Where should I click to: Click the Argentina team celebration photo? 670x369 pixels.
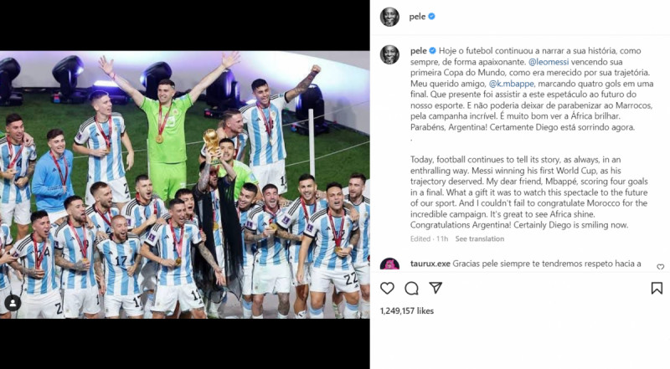184,184
